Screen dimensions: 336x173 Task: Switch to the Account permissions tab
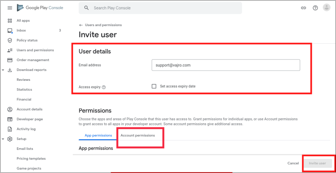[x=138, y=135]
